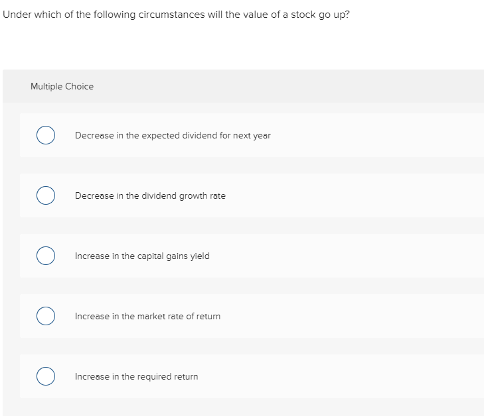The image size is (484, 416).
Task: Click the 'Multiple Choice' heading label
Action: (x=62, y=87)
